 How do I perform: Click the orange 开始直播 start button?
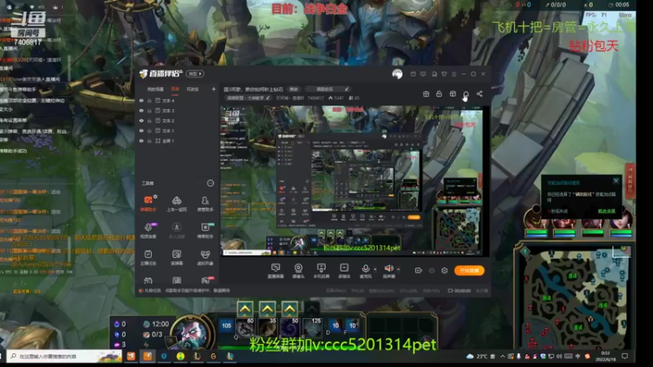(x=469, y=271)
